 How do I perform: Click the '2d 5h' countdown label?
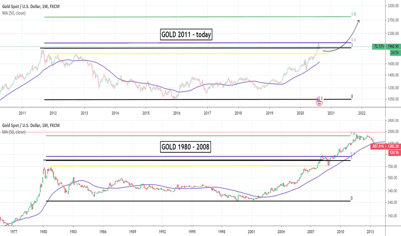pyautogui.click(x=395, y=52)
